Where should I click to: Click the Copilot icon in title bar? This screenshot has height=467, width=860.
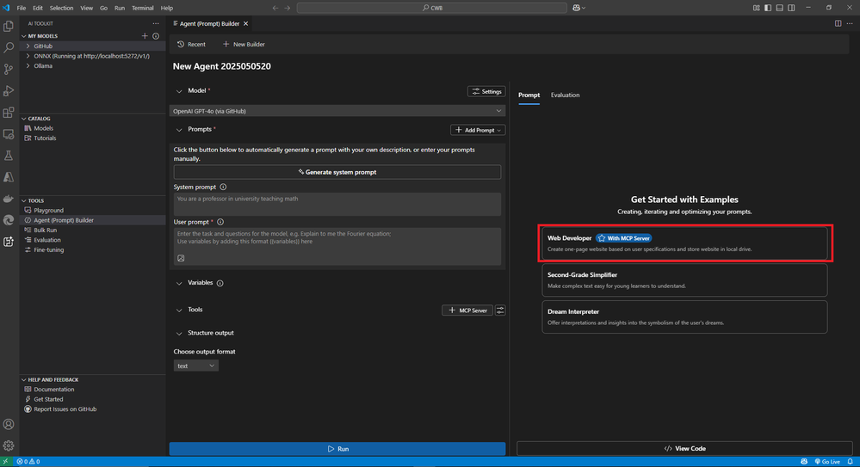pos(576,8)
